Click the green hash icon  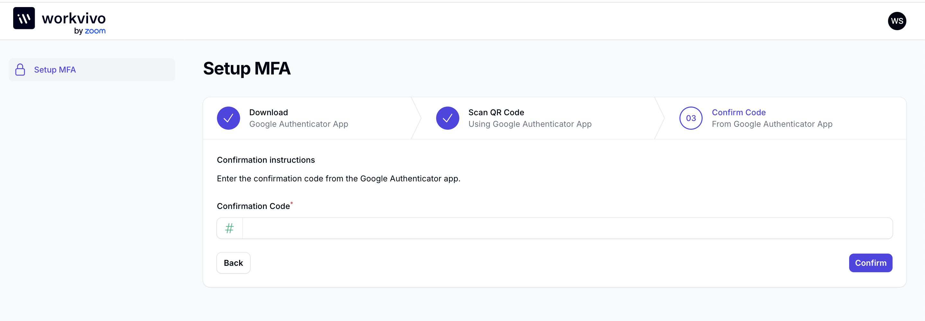tap(229, 228)
